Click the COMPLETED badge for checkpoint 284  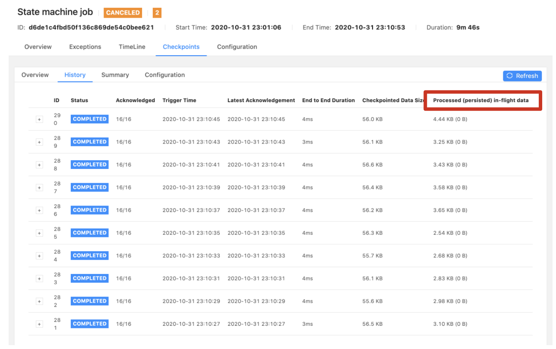[90, 256]
